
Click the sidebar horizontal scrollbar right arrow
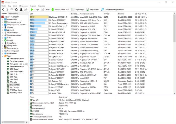click(x=26, y=122)
